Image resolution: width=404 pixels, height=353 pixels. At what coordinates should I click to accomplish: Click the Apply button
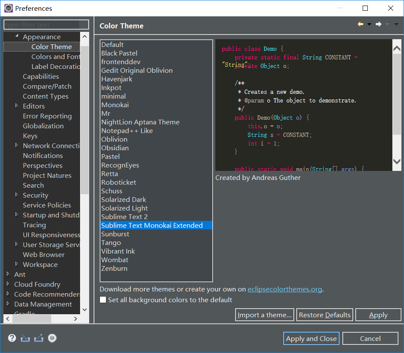tap(378, 315)
